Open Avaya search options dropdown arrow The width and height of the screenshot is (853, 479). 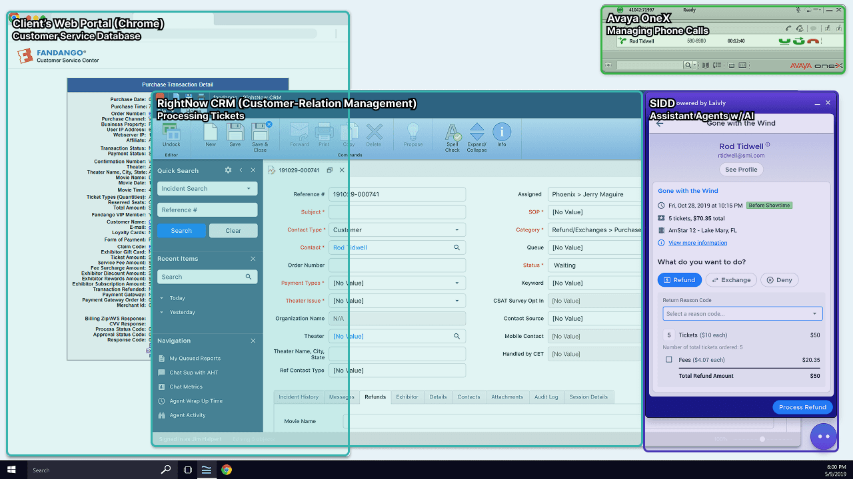tap(695, 65)
